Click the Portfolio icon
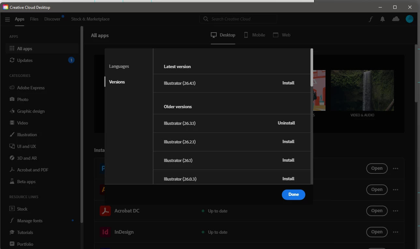This screenshot has height=249, width=420. [12, 244]
